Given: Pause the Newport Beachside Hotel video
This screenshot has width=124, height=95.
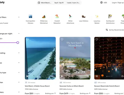Looking at the screenshot, I should pyautogui.click(x=97, y=76).
